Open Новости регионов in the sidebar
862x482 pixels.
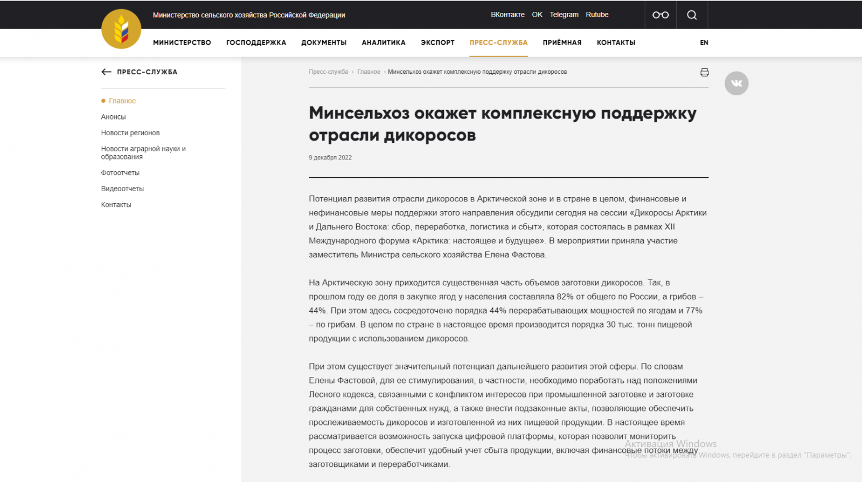[130, 133]
